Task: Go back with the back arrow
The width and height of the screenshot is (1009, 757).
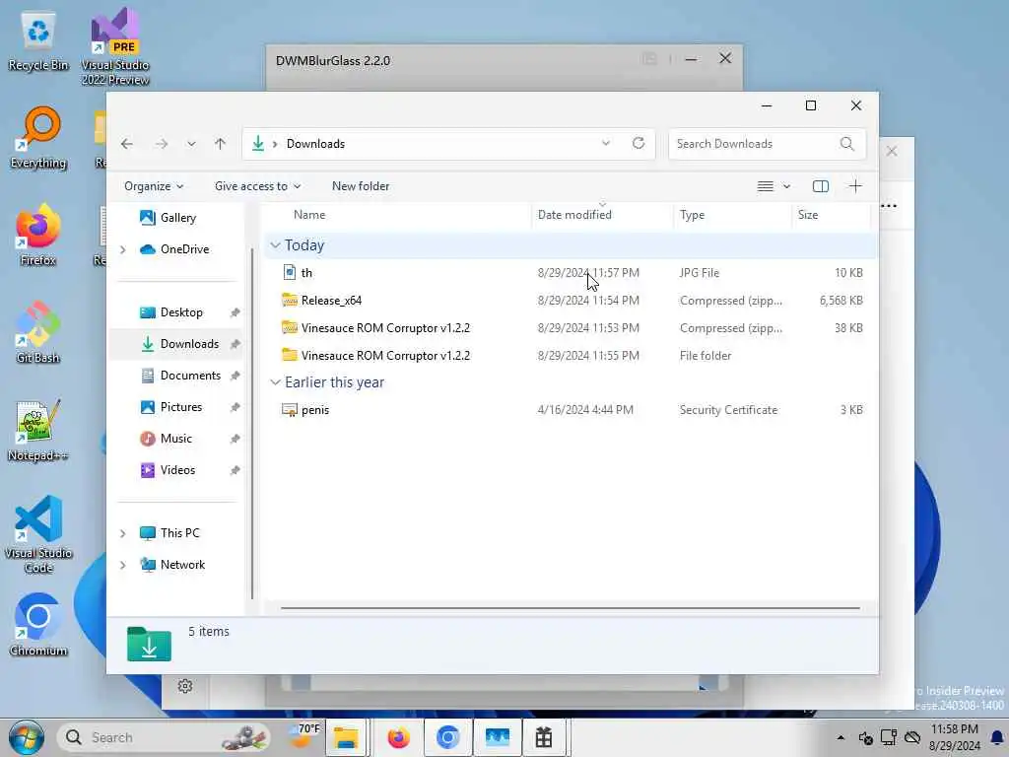Action: click(127, 144)
